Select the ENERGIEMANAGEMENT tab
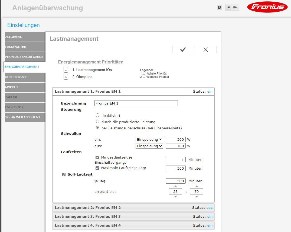The width and height of the screenshot is (291, 232). coord(25,67)
